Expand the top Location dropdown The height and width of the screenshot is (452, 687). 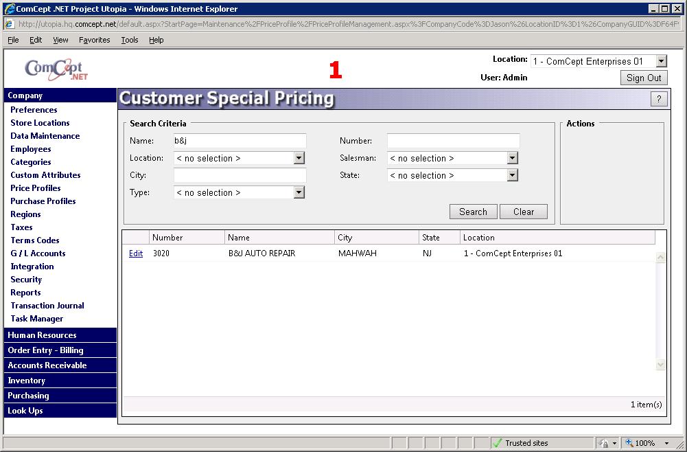tap(661, 61)
